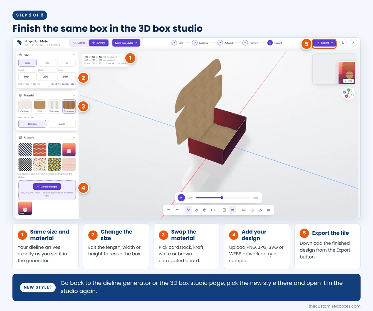Image resolution: width=373 pixels, height=311 pixels.
Task: Select the arrow pointer tool
Action: 188,210
